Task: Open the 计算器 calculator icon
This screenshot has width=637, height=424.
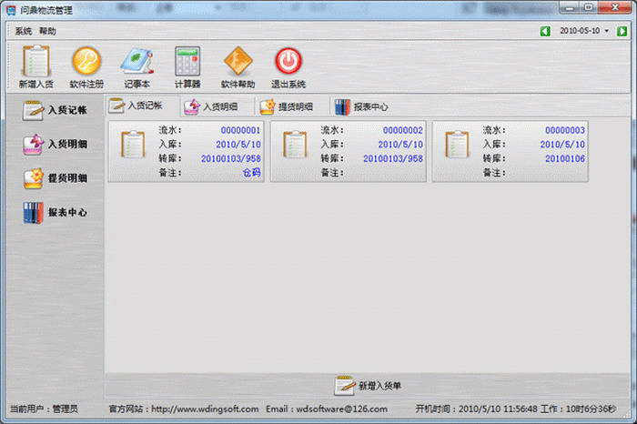Action: click(x=187, y=66)
